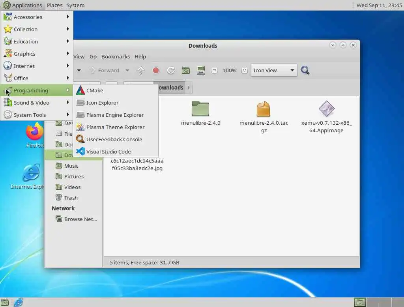
Task: Select the menulibre-2.4.0.tar.gz archive
Action: (264, 117)
